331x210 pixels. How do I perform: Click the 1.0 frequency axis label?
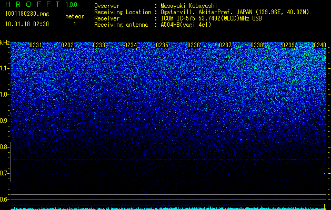tap(4, 94)
